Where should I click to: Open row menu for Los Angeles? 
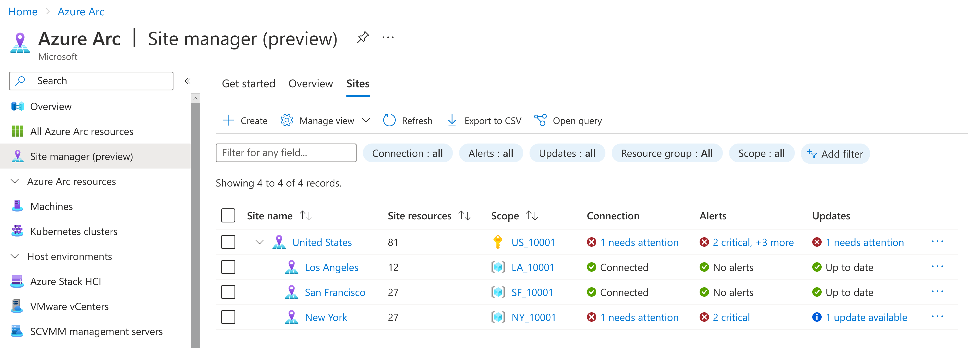[x=937, y=267]
